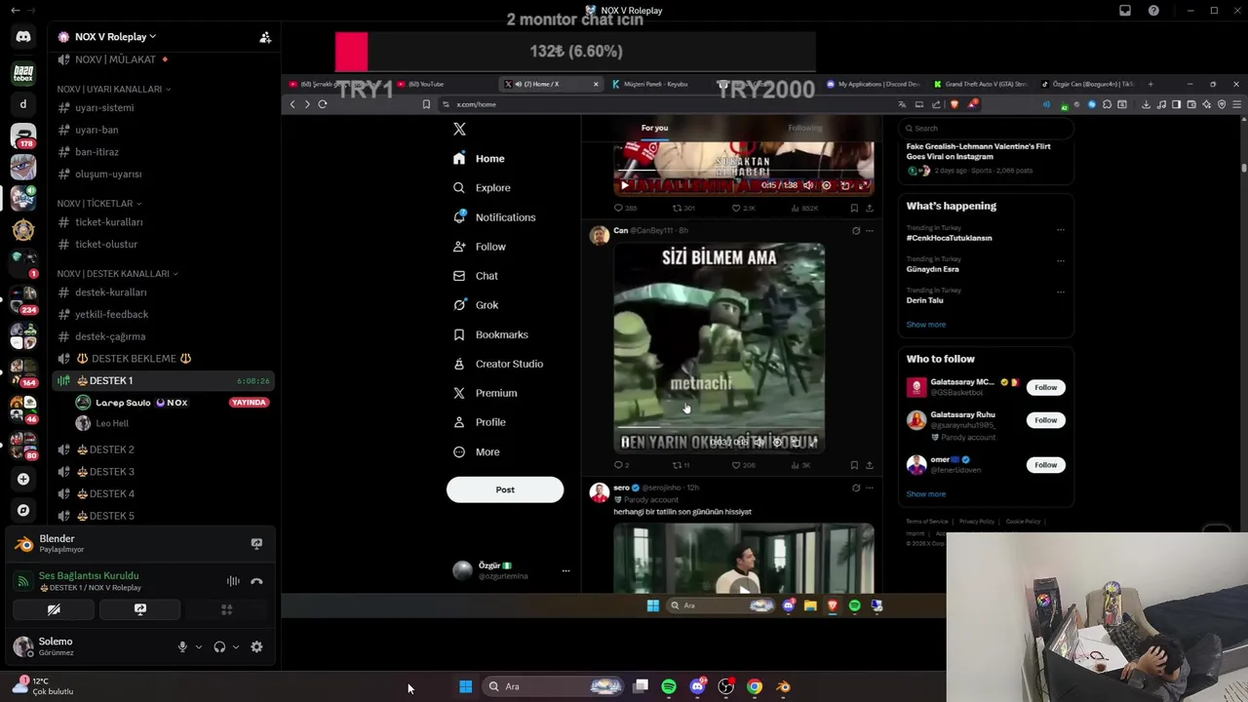Open the baantebex server icon in server list
Screen dimensions: 1248x702
(23, 73)
